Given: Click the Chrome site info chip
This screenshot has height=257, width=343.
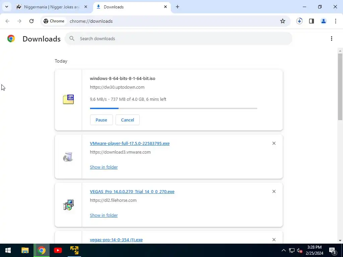Looking at the screenshot, I should (x=54, y=21).
